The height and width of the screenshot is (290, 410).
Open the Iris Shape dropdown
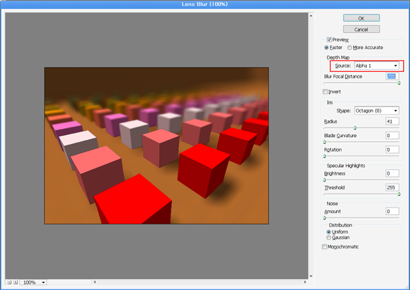click(x=377, y=111)
